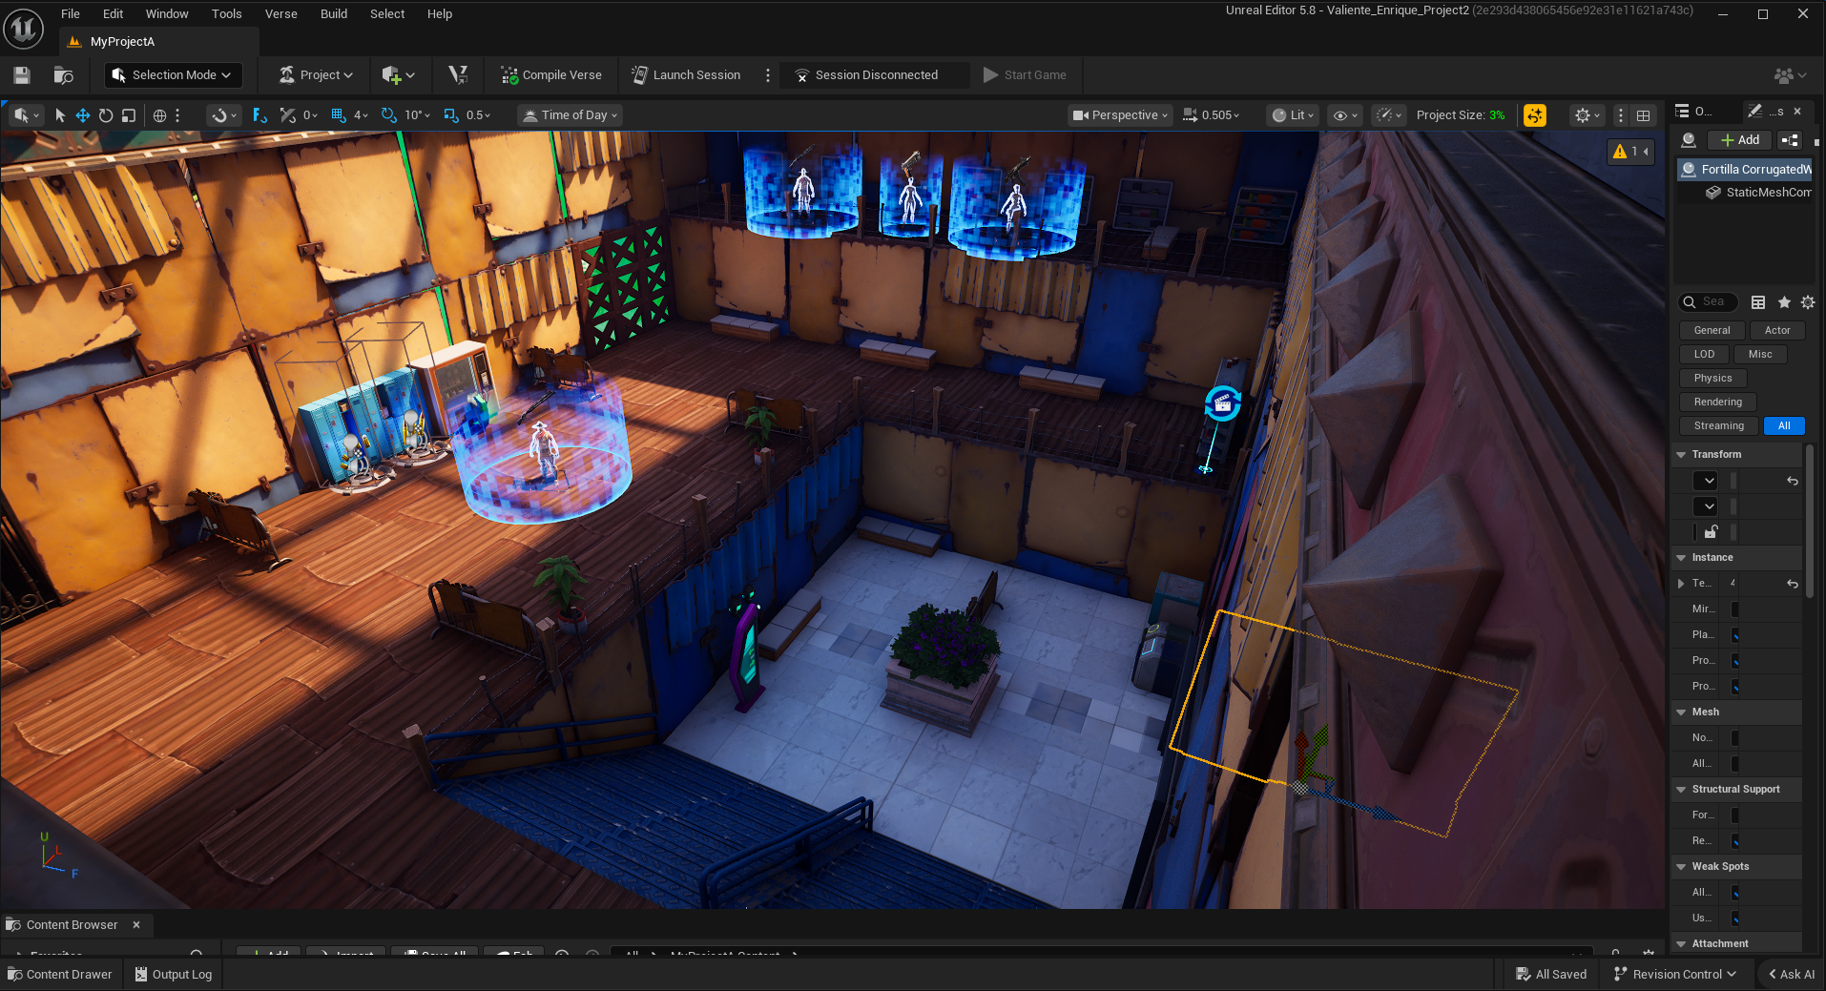
Task: Open scale snap 0.5 dropdown
Action: [x=479, y=115]
